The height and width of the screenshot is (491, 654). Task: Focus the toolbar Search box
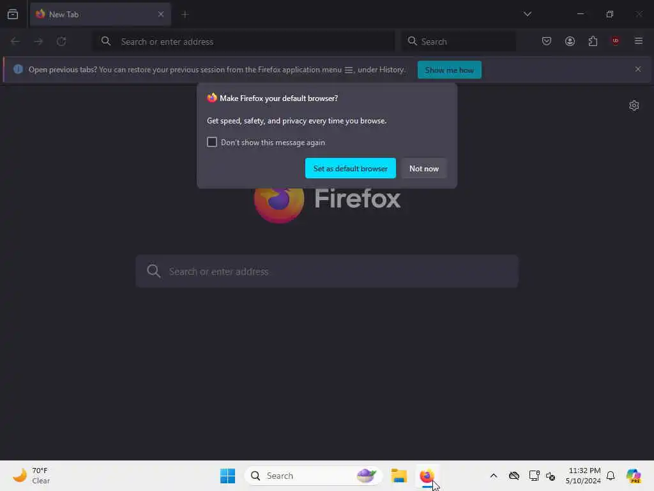coord(459,42)
